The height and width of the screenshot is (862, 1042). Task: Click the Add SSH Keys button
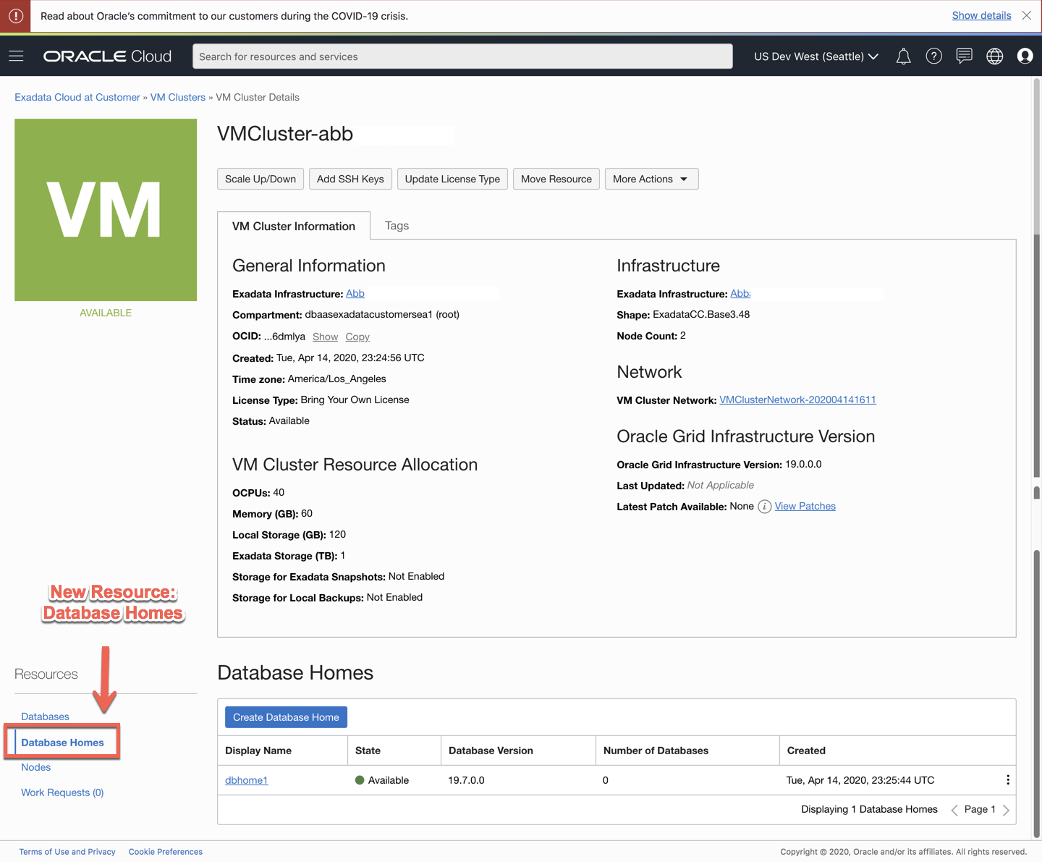[x=350, y=179]
